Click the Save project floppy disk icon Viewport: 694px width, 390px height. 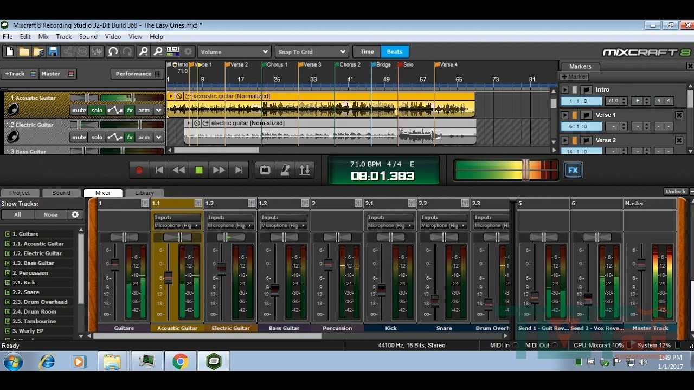[53, 52]
